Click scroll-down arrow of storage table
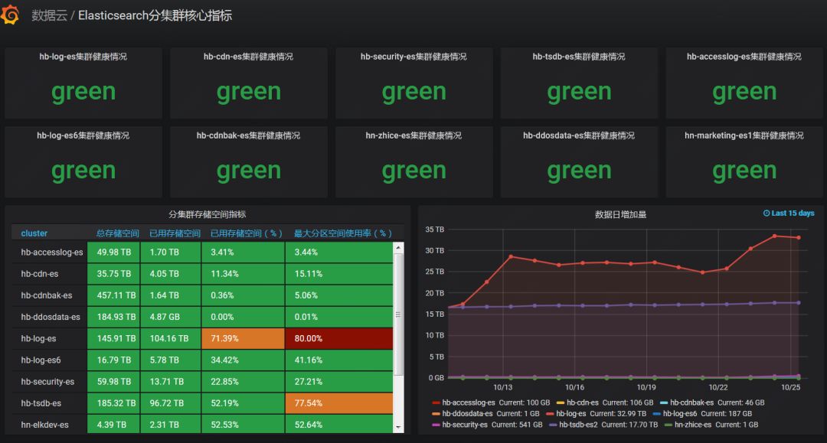The height and width of the screenshot is (443, 827). pos(399,428)
